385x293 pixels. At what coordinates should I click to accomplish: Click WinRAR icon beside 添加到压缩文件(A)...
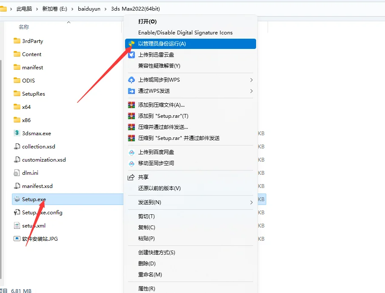pyautogui.click(x=131, y=105)
